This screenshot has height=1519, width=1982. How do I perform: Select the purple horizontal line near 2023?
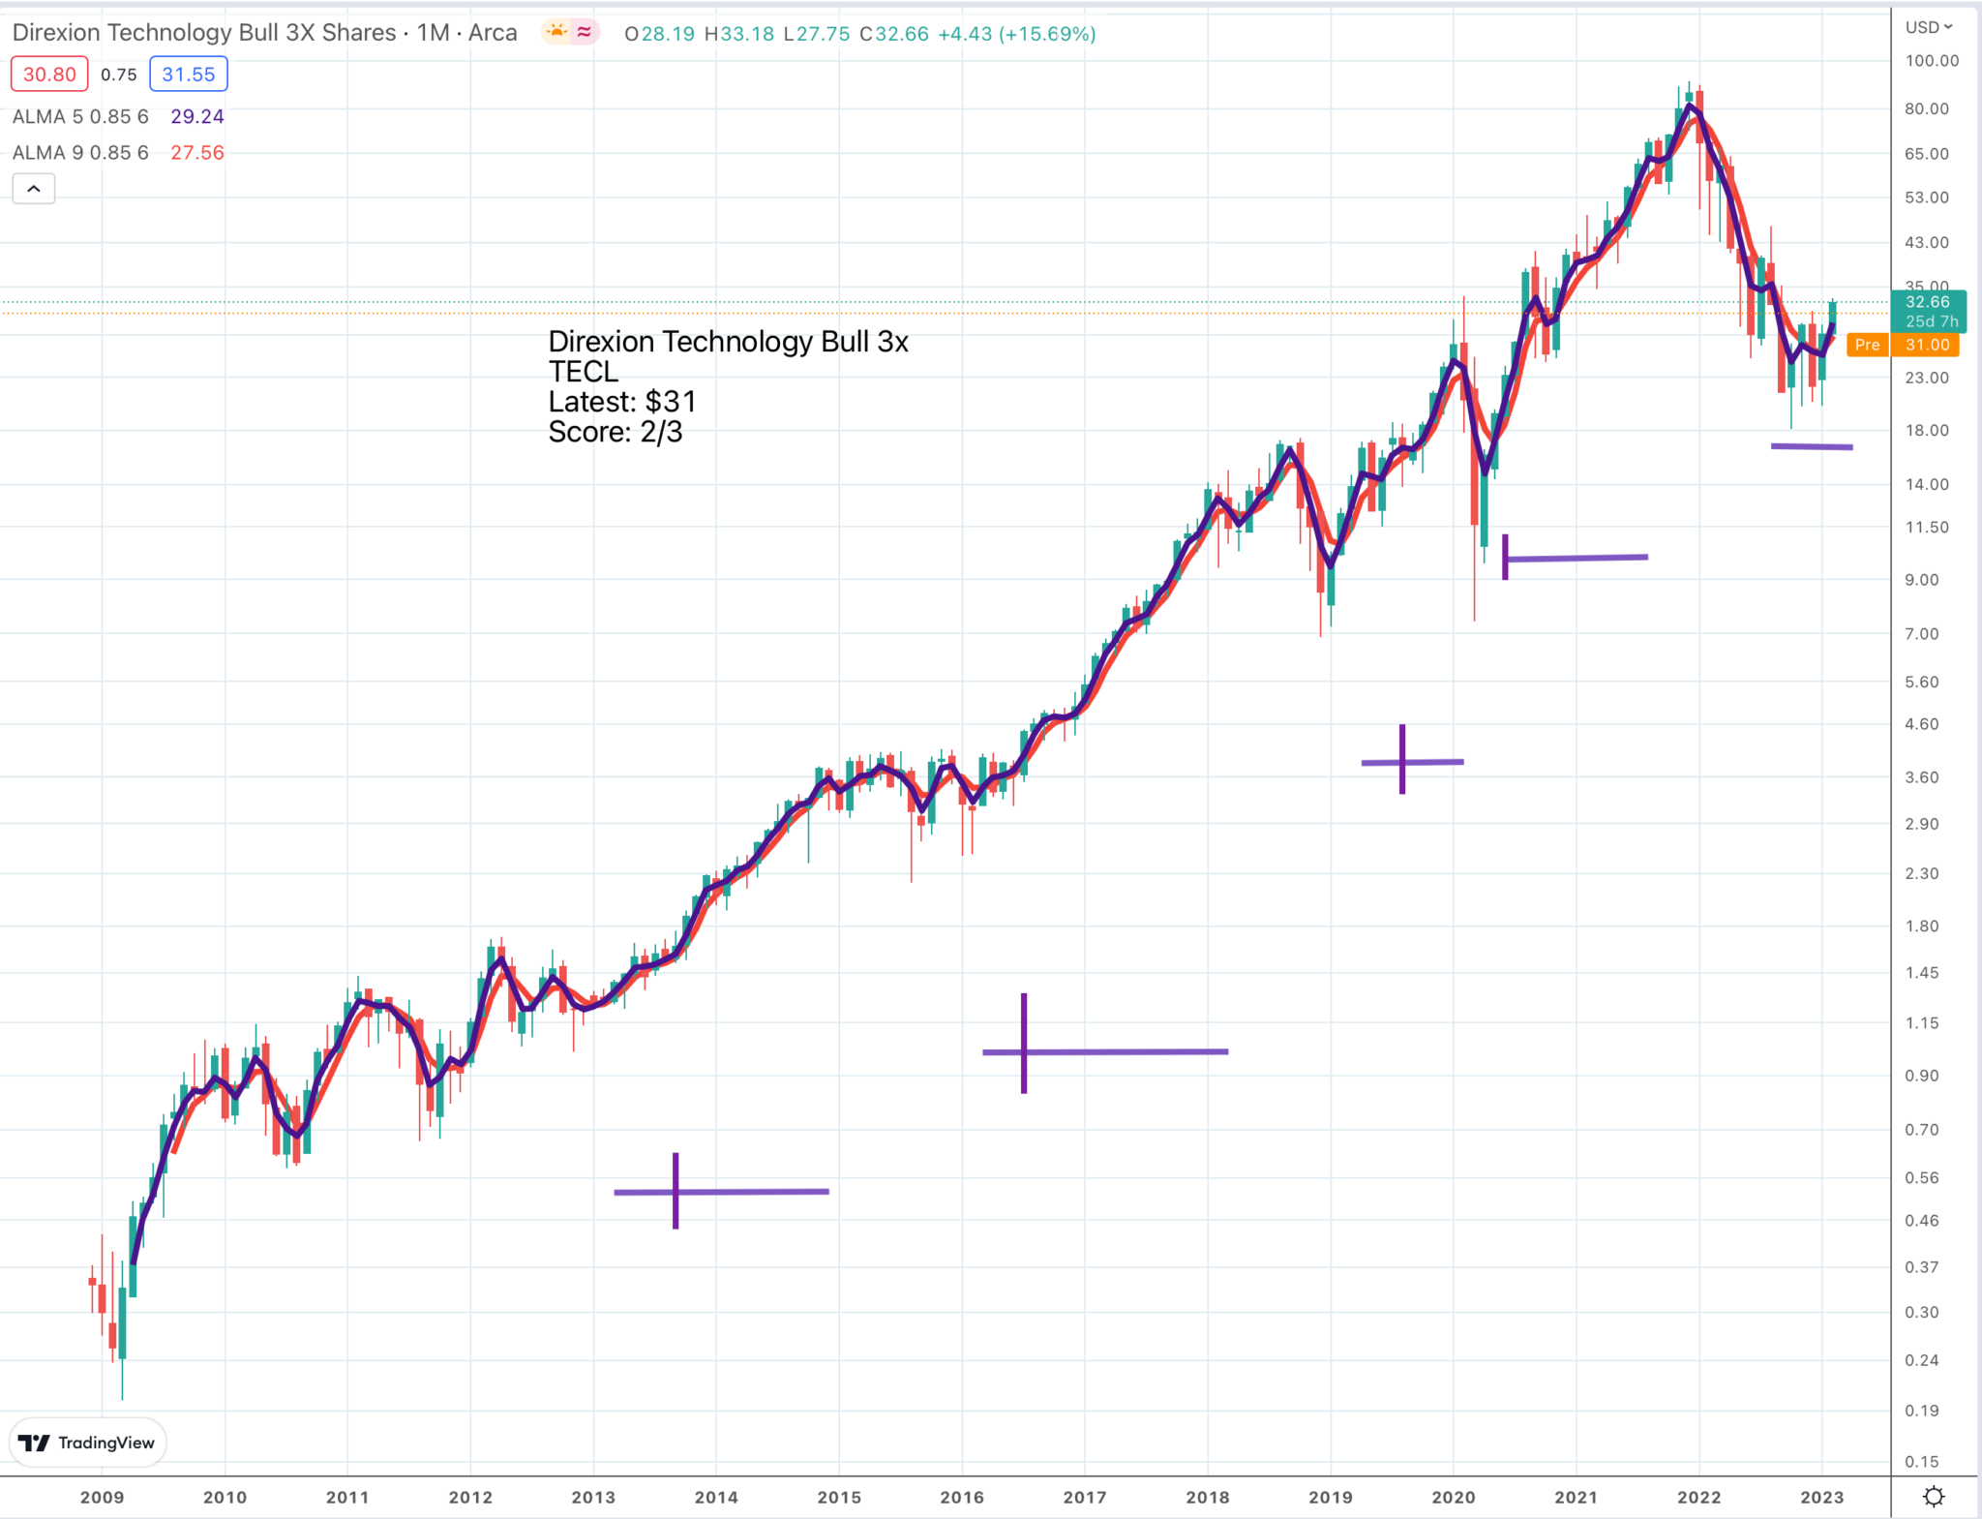pyautogui.click(x=1812, y=446)
